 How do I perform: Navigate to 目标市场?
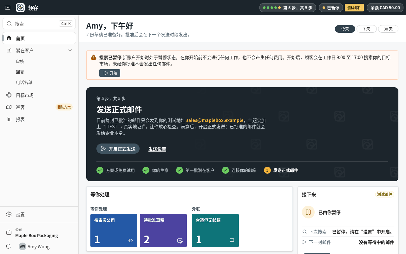tap(39, 95)
